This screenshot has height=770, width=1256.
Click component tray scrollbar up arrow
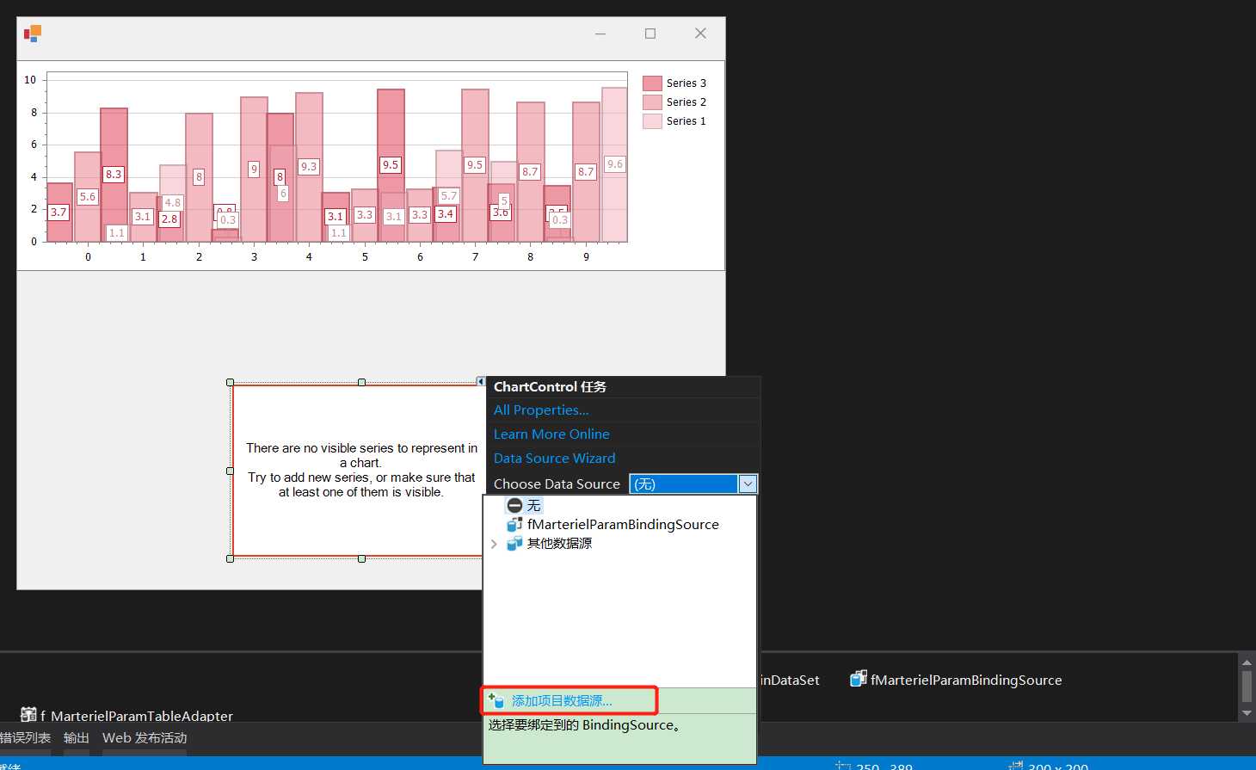coord(1247,662)
